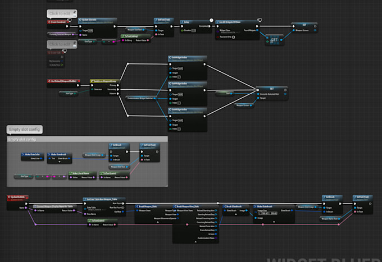The height and width of the screenshot is (262, 382).
Task: Click the Get All Widgets Of Class node header
Action: tap(237, 22)
